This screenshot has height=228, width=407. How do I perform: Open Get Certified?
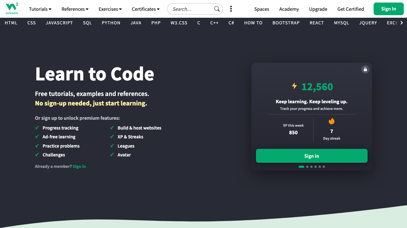(351, 9)
